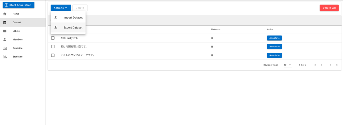This screenshot has width=343, height=125.
Task: Choose Export Dataset from the menu
Action: pos(68,28)
